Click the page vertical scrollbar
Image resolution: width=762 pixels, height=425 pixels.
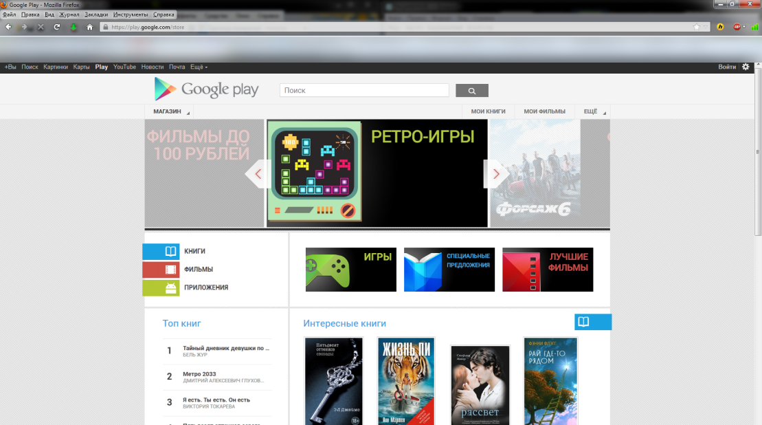click(758, 152)
